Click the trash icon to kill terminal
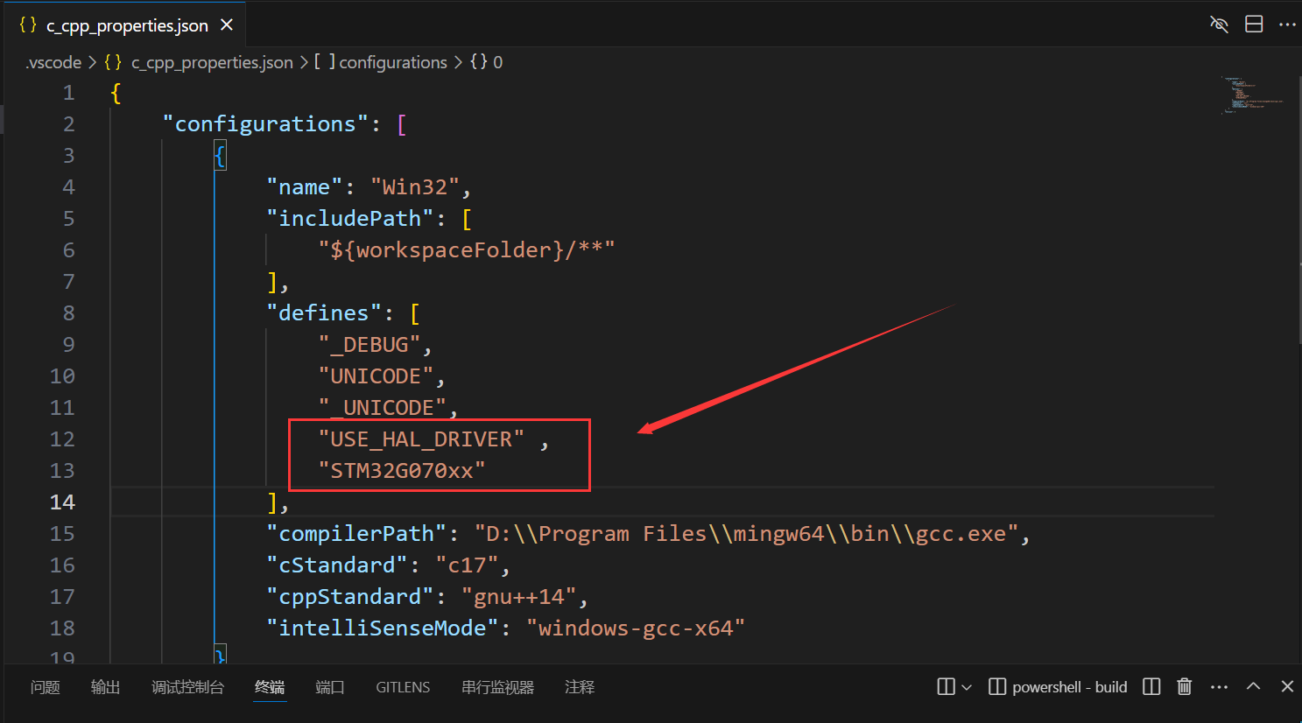The image size is (1302, 723). (x=1184, y=687)
